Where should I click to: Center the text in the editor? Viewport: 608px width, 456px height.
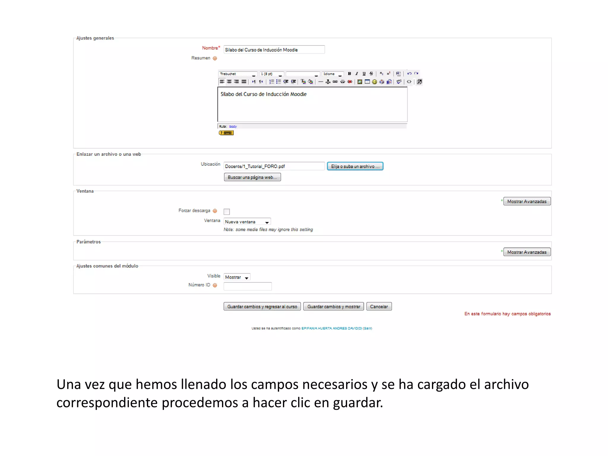click(x=229, y=82)
